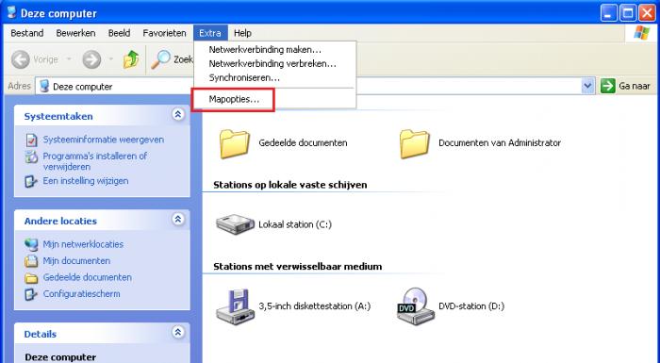
Task: Go to Mijn documenten link
Action: click(x=76, y=261)
